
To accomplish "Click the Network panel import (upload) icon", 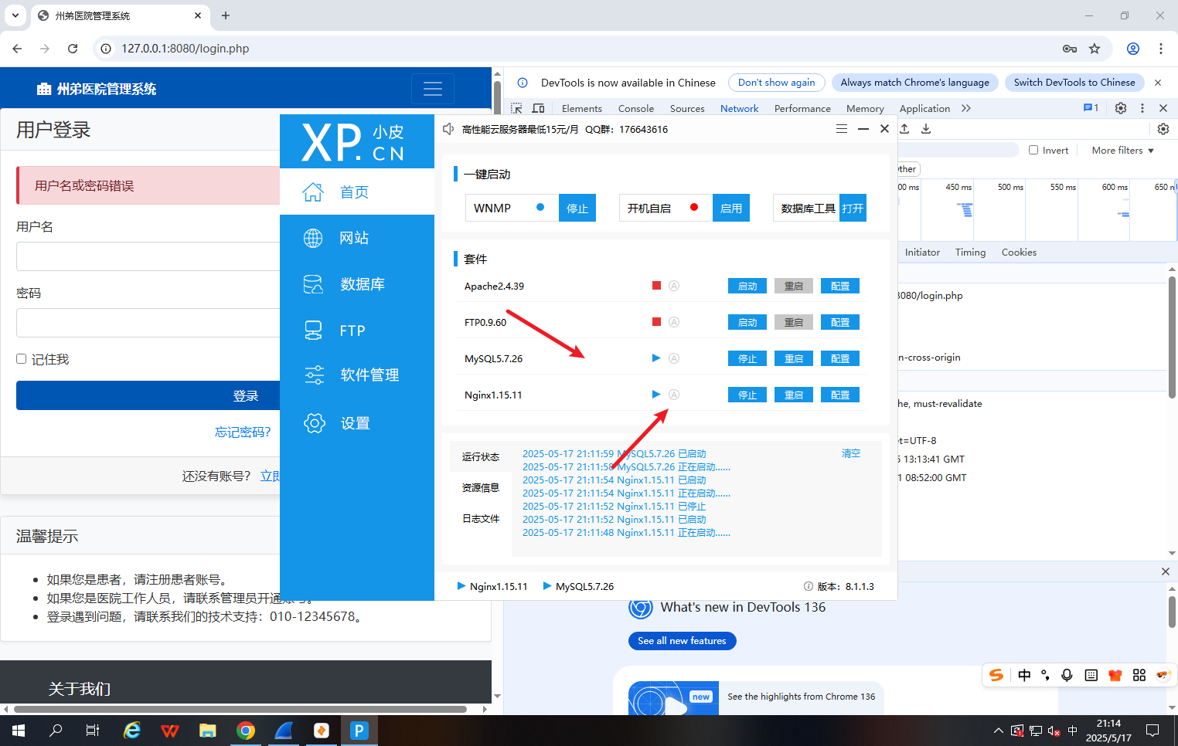I will (904, 129).
